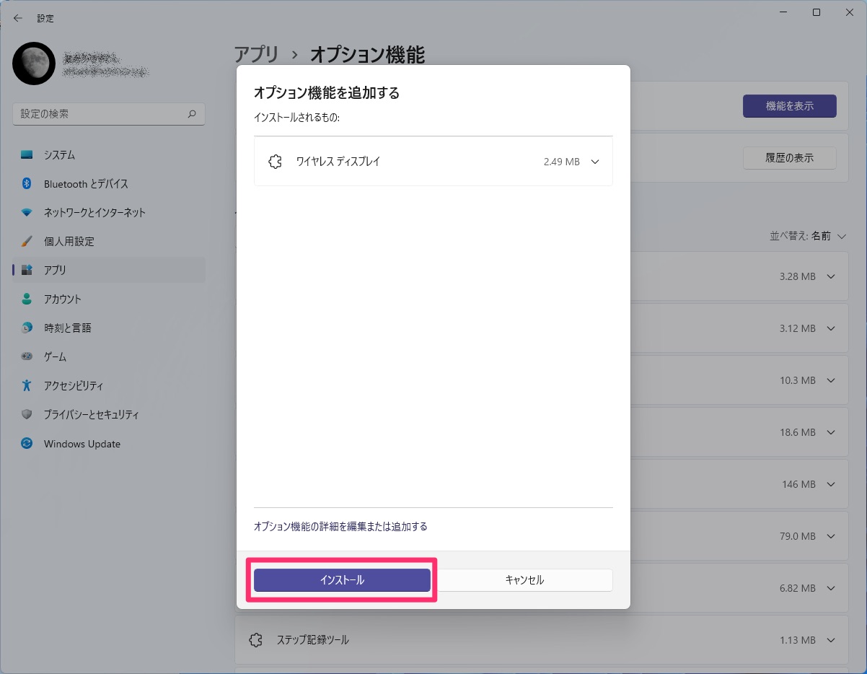Click the moon profile picture
This screenshot has width=867, height=674.
[x=34, y=64]
